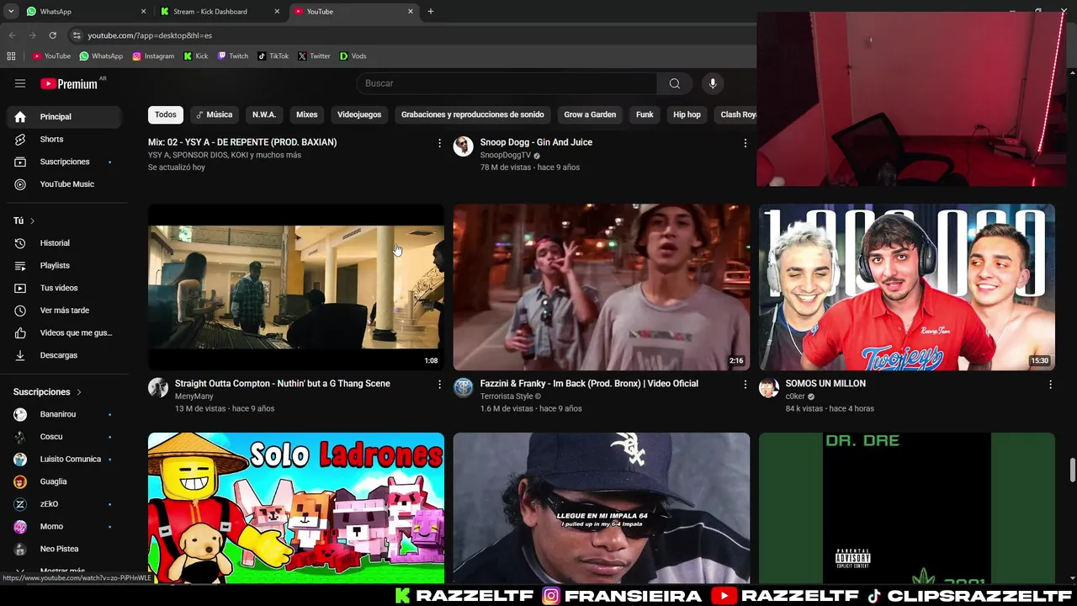The width and height of the screenshot is (1077, 606).
Task: Reload the page in browser
Action: pos(52,35)
